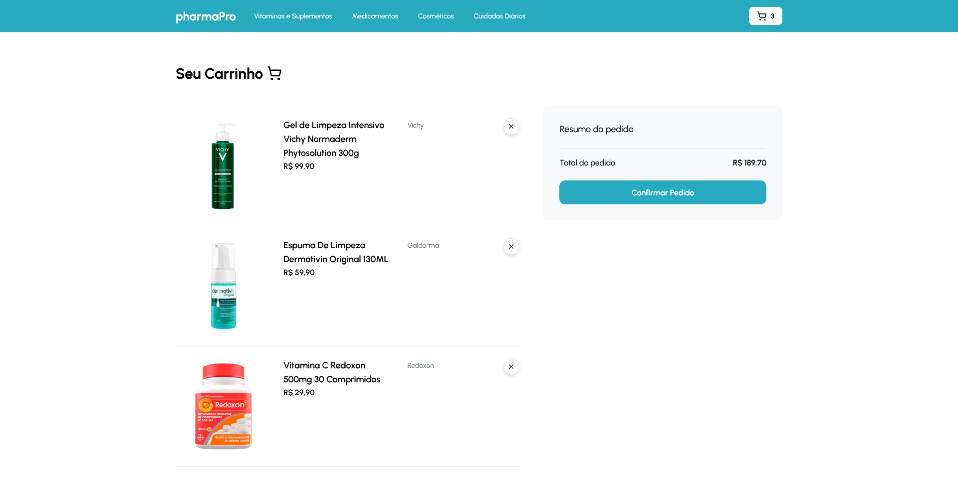Select the Redoxon brand label
Screen dimensions: 958x482
[x=421, y=365]
